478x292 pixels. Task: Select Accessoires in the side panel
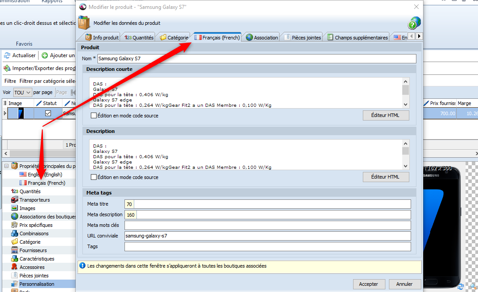[28, 267]
